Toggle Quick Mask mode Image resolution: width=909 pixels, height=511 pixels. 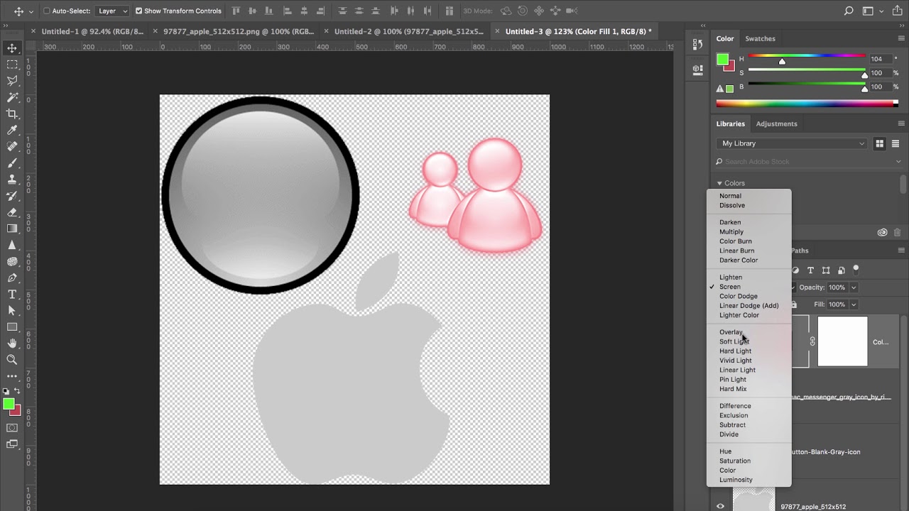point(12,428)
